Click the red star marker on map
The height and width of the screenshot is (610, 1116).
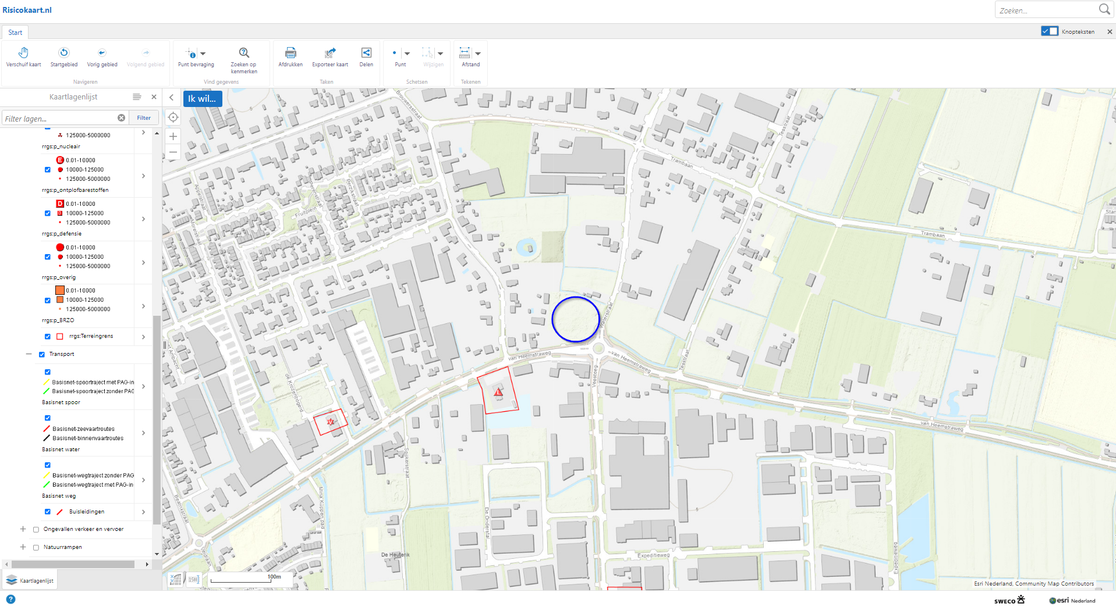331,422
